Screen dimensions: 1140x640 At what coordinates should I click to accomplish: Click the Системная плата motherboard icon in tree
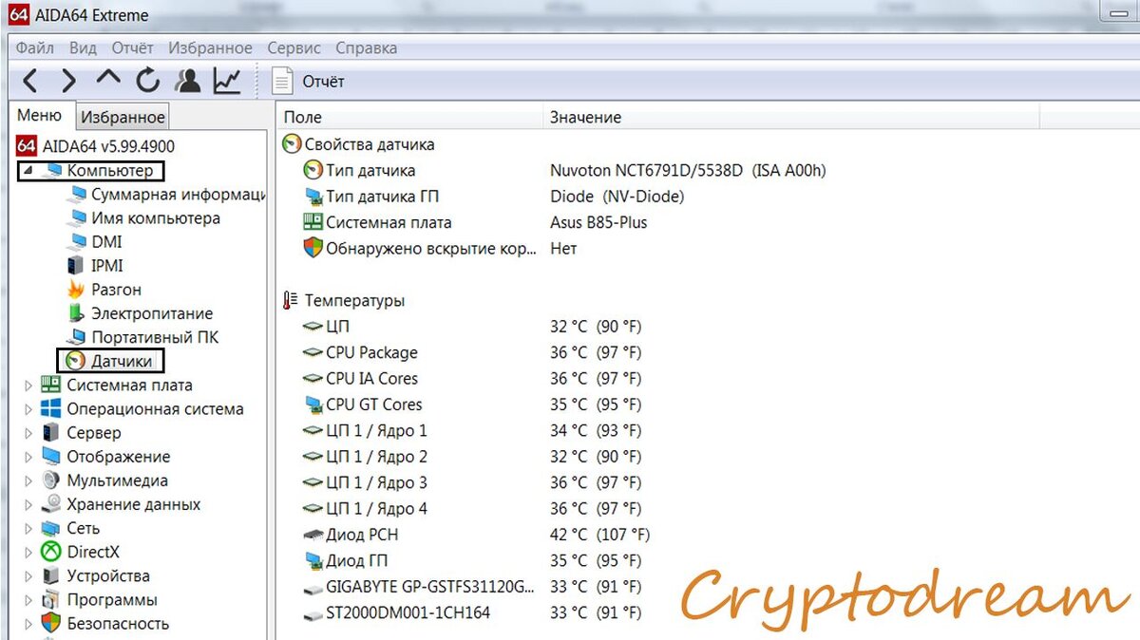(x=51, y=386)
